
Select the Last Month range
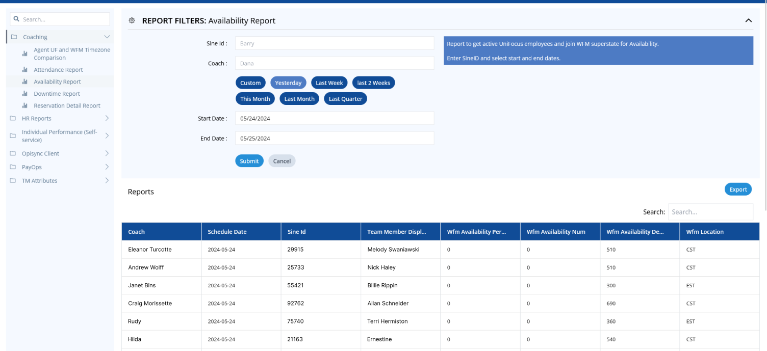[x=299, y=99]
